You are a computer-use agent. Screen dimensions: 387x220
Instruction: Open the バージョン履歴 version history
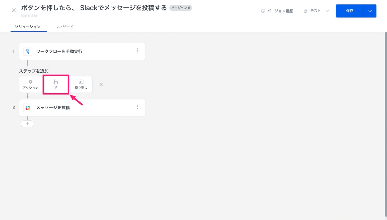pos(277,11)
